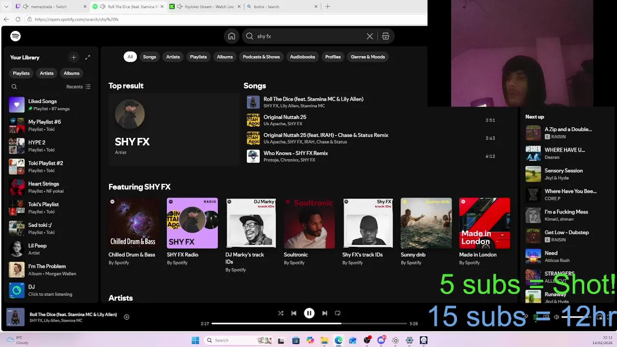617x347 pixels.
Task: Go to the Spotify home icon
Action: [x=232, y=36]
